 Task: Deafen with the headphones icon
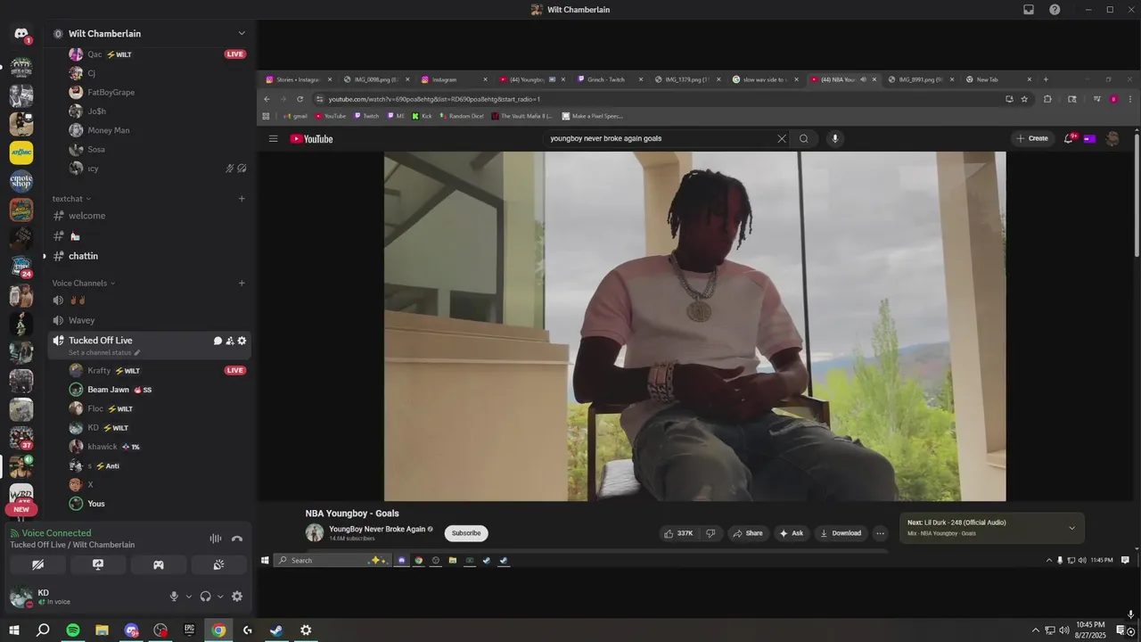(x=205, y=597)
